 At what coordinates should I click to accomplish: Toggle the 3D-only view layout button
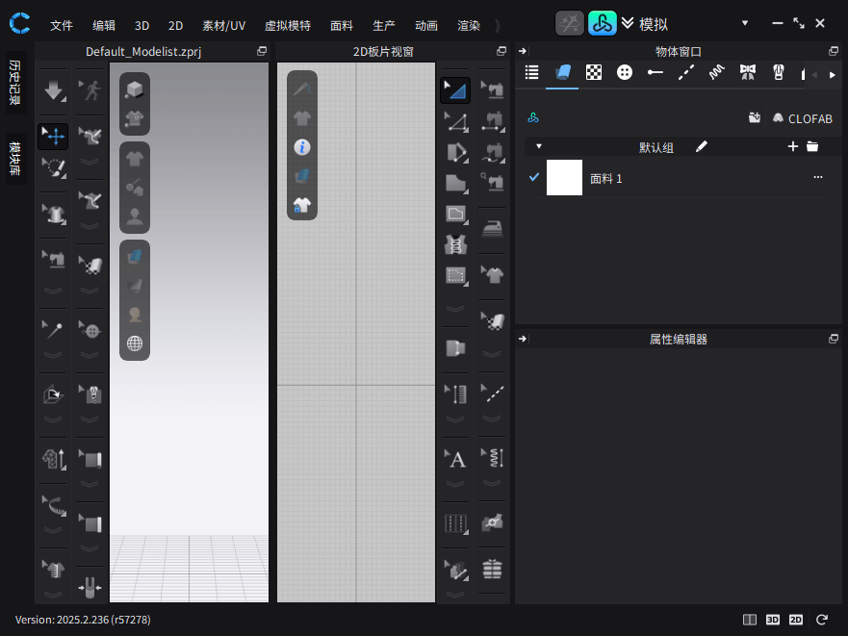773,620
